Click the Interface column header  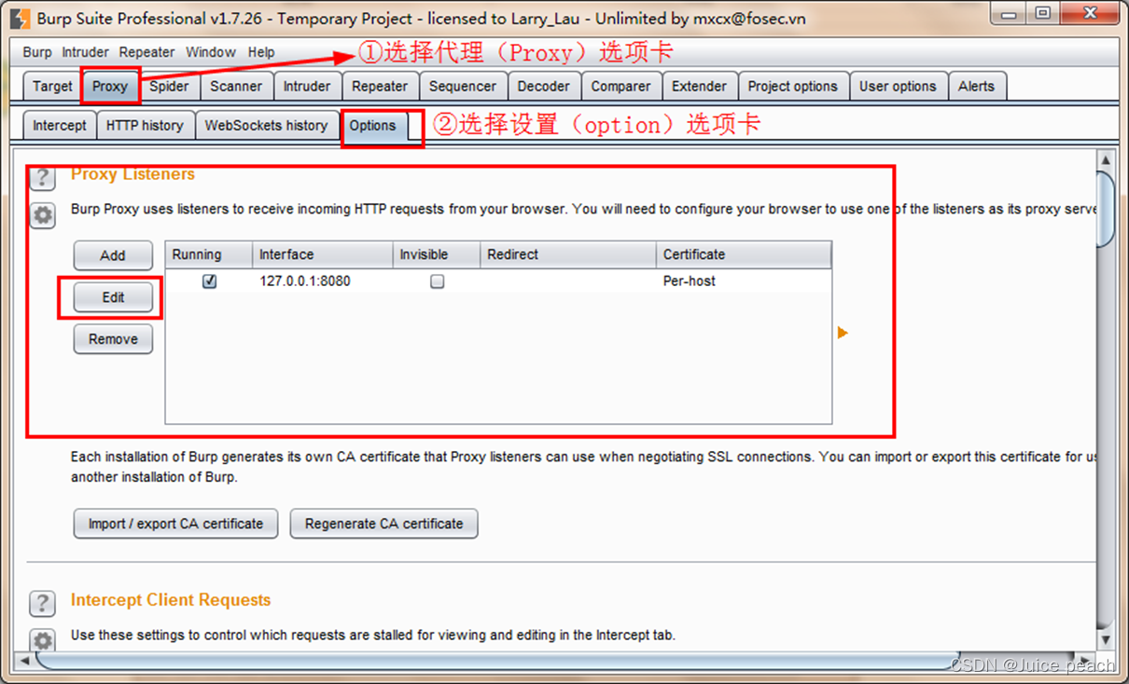point(323,254)
